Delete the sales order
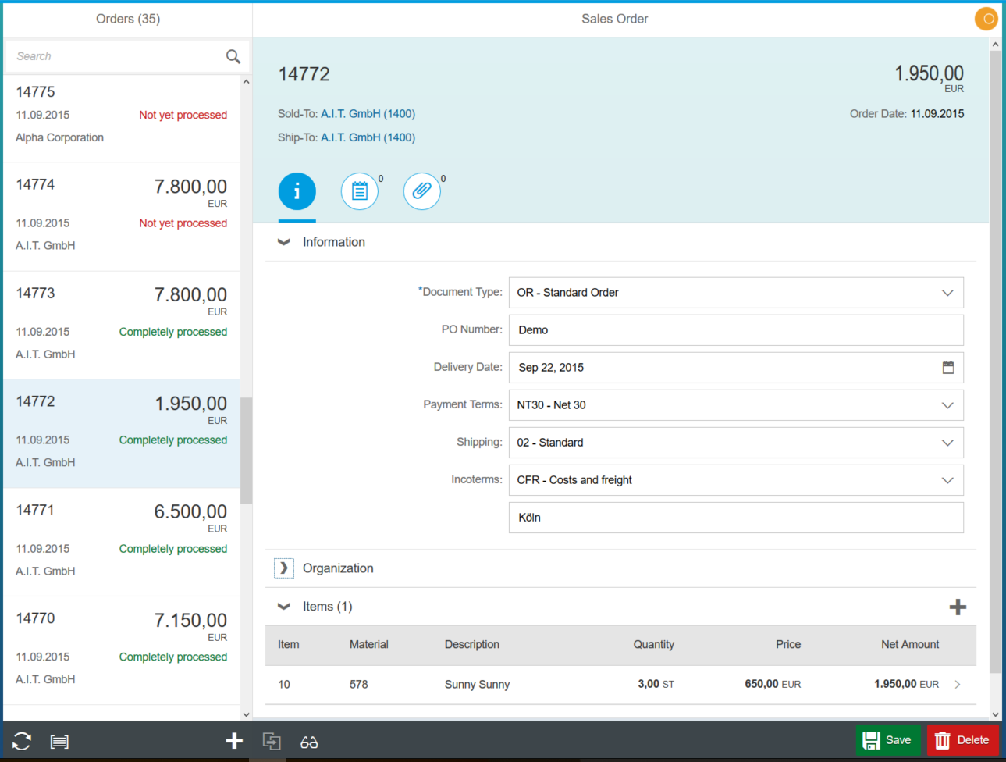 [963, 739]
